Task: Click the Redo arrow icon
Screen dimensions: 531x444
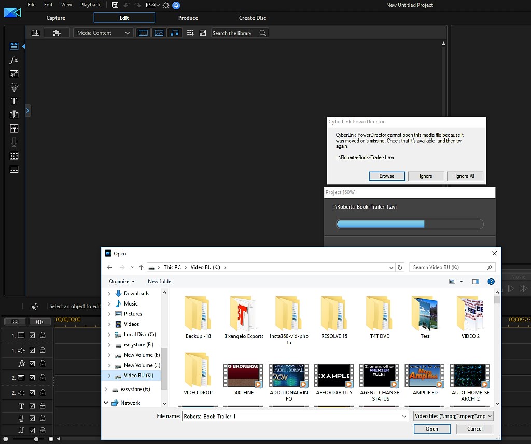Action: tap(138, 5)
